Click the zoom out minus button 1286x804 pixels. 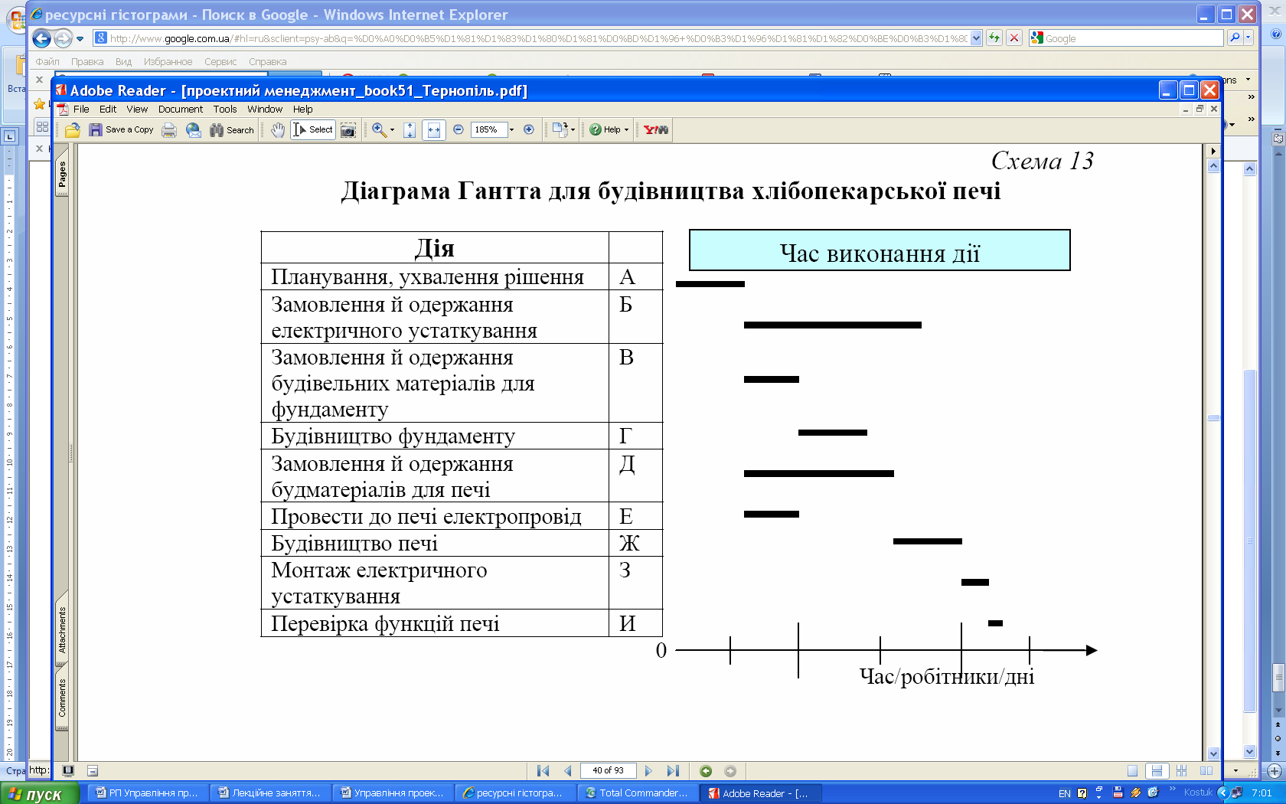[x=459, y=129]
